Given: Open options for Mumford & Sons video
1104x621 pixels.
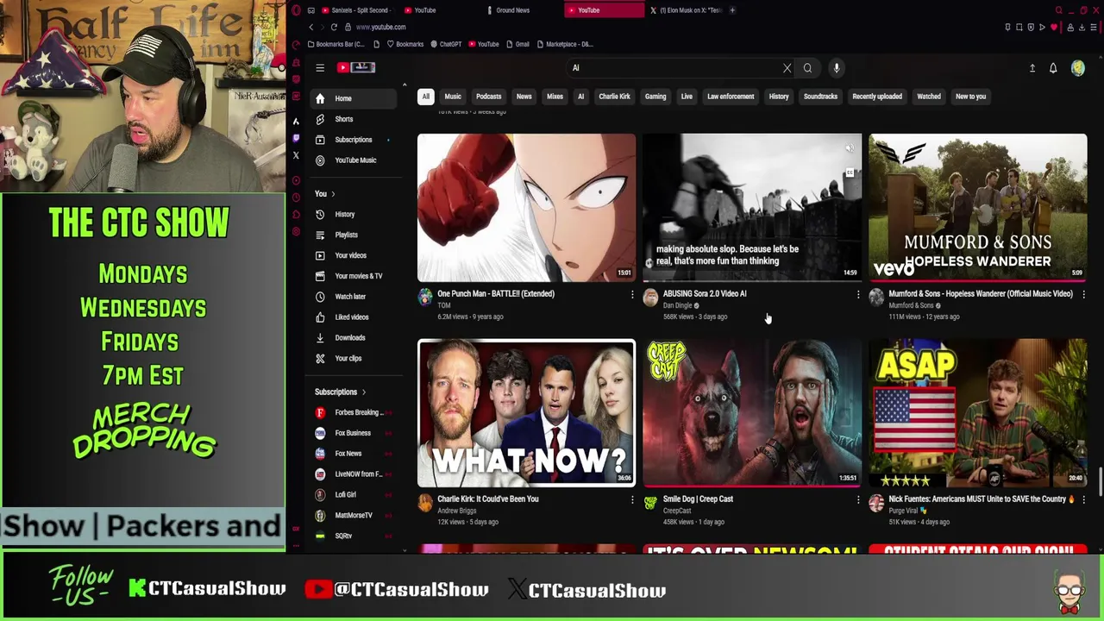Looking at the screenshot, I should coord(1084,295).
